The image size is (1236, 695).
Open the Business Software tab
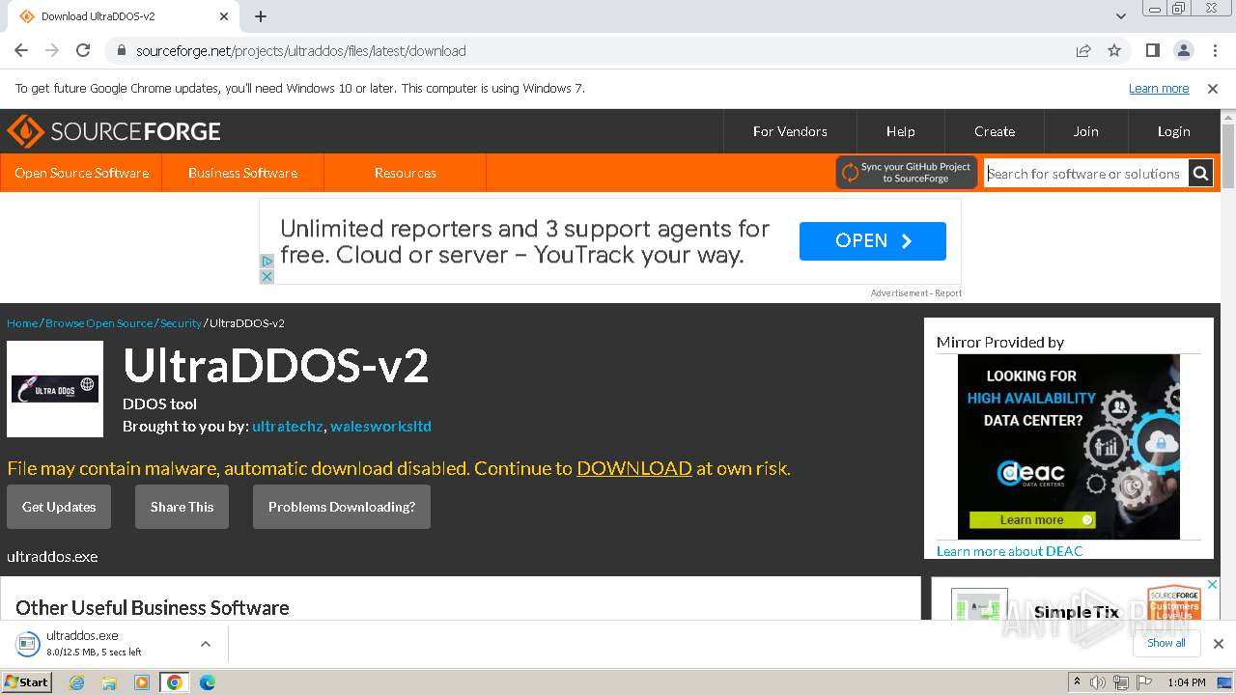point(242,173)
